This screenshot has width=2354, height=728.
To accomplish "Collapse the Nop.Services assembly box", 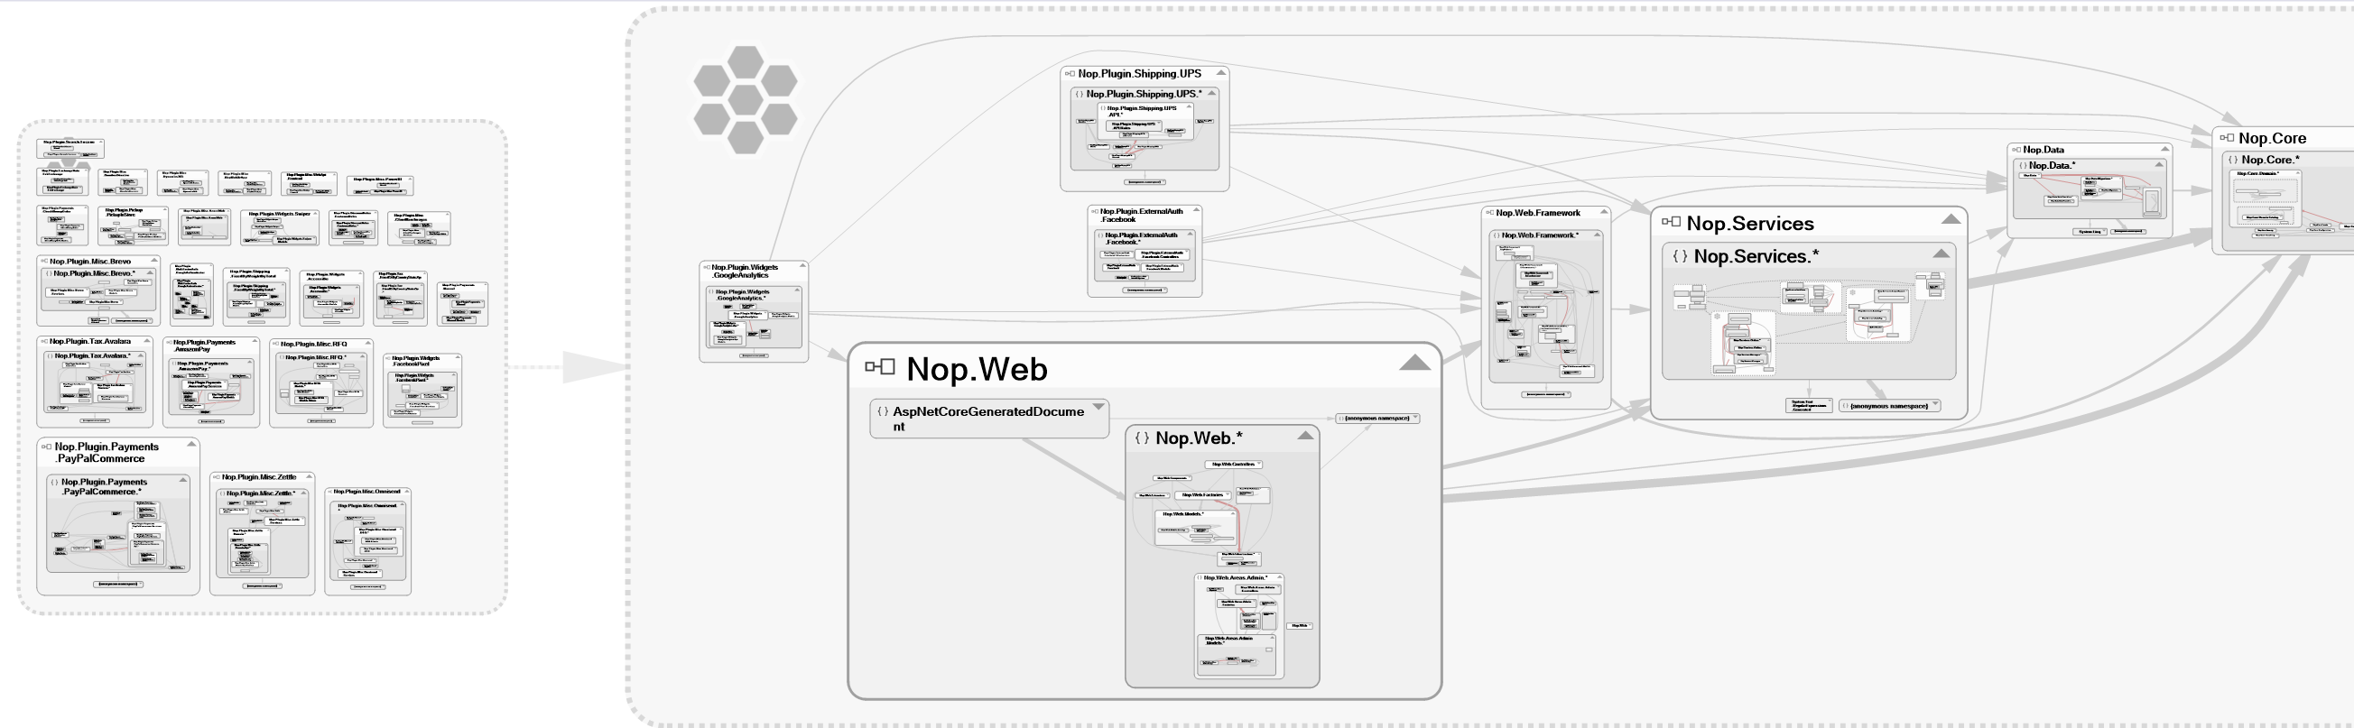I will (1951, 219).
